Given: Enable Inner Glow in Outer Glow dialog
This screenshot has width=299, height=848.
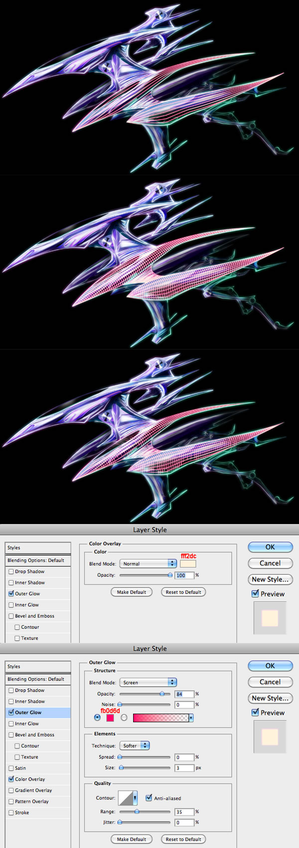Looking at the screenshot, I should [11, 724].
